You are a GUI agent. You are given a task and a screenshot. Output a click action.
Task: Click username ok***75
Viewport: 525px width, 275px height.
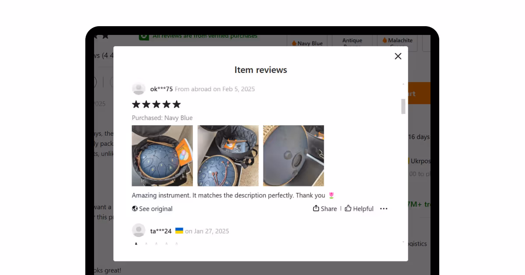point(161,89)
